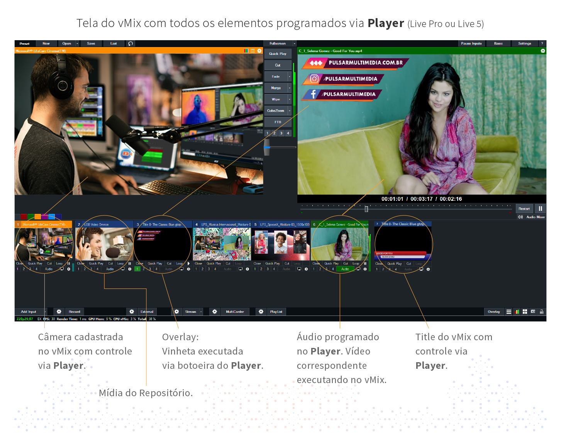This screenshot has height=441, width=561.
Task: Expand the Merge transition dropdown arrow
Action: pos(290,88)
